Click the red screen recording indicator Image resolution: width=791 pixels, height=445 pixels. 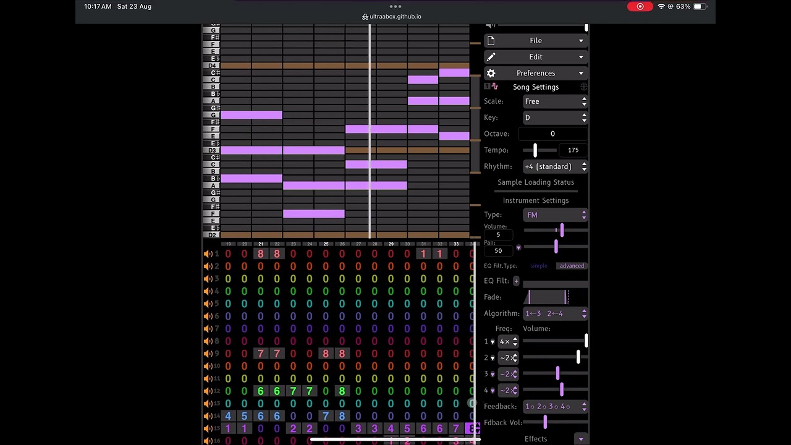640,6
